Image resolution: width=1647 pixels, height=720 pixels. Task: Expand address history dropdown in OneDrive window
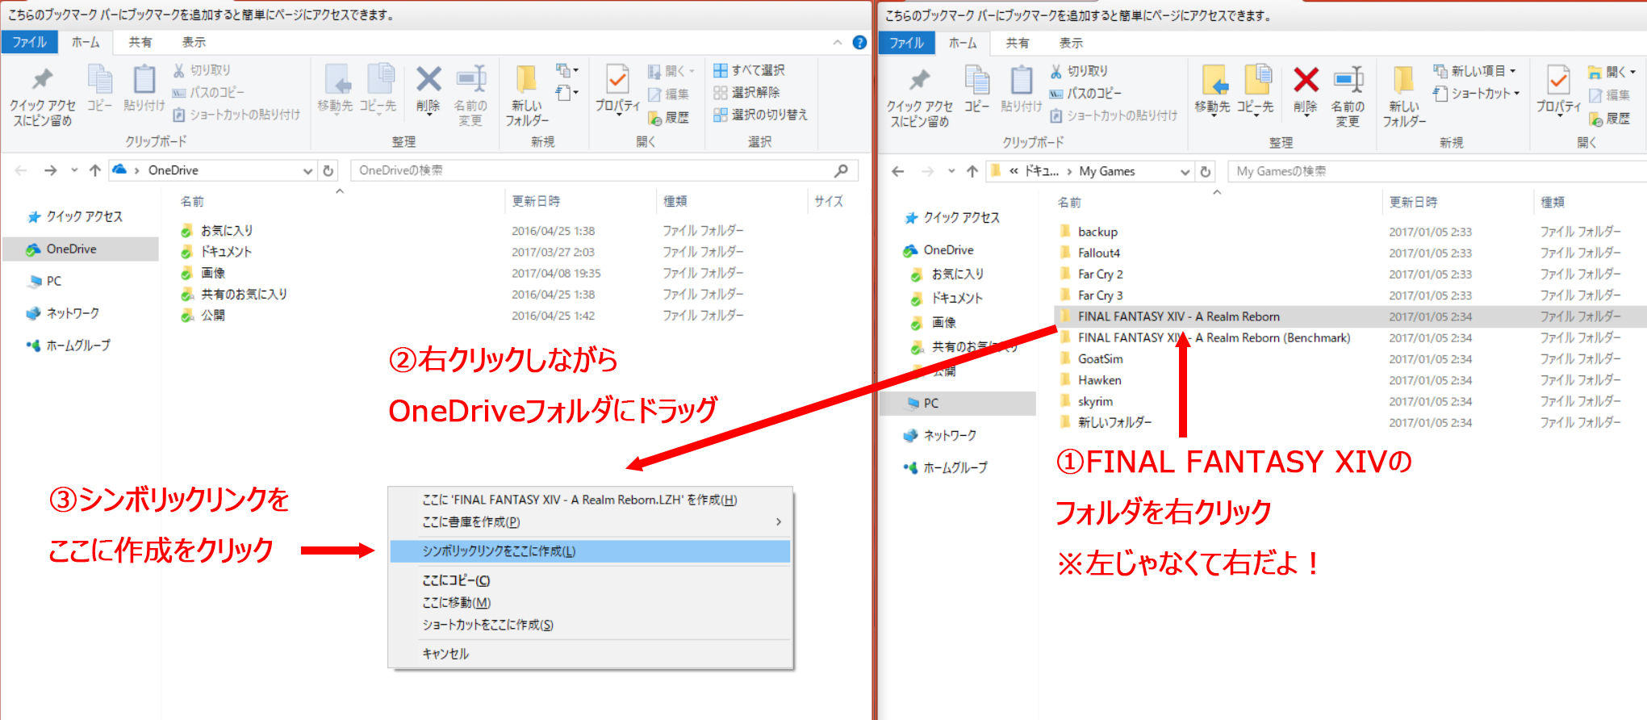(x=307, y=170)
